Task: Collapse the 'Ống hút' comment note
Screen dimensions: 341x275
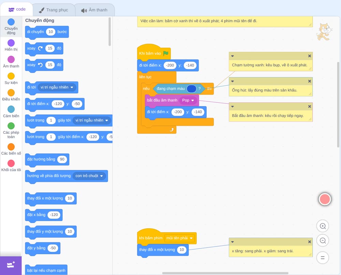Action: tap(233, 81)
